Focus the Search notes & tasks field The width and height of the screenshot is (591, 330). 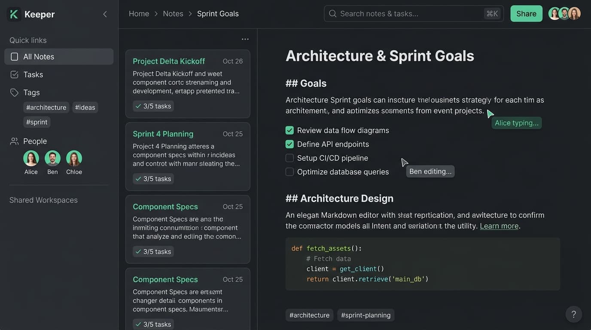click(414, 14)
